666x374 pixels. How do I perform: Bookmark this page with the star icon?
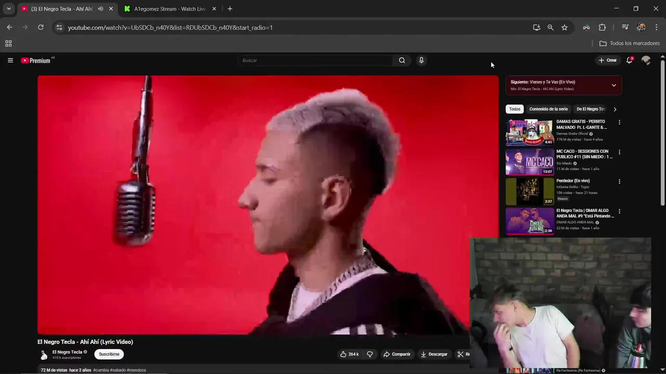[x=565, y=28]
